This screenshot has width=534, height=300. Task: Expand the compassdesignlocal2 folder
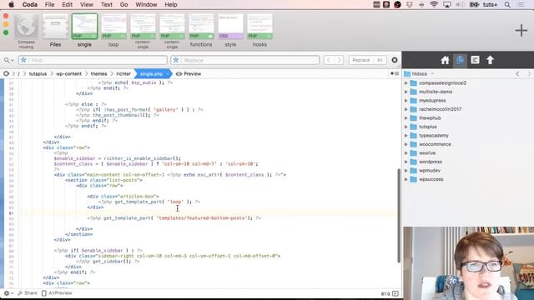point(406,83)
